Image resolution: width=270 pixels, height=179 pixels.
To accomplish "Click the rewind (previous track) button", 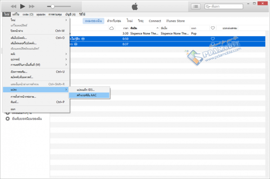I will point(13,6).
